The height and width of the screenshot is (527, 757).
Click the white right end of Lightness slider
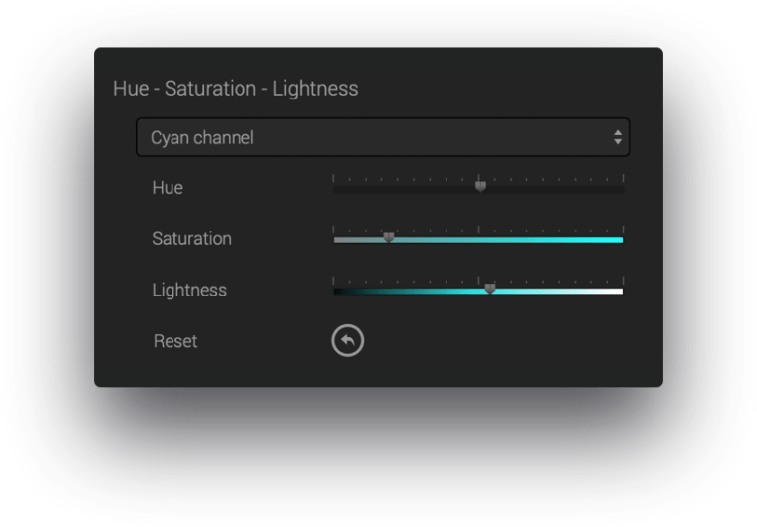(x=622, y=291)
